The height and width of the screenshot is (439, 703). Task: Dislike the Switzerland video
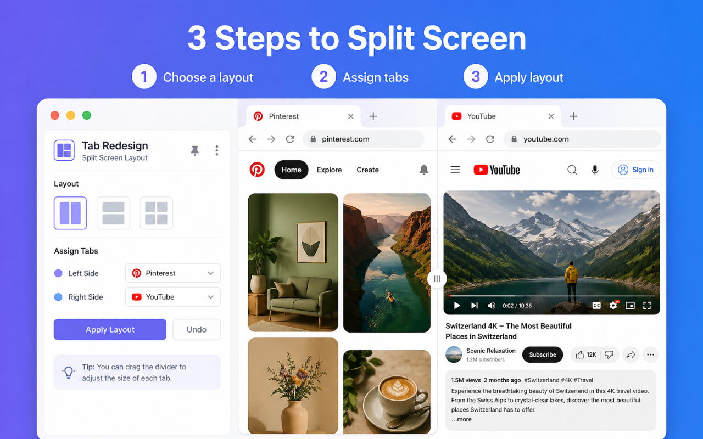[x=610, y=354]
